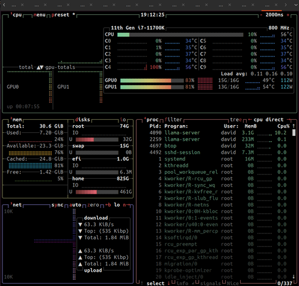Decrease update interval with the minus sign

[261, 15]
